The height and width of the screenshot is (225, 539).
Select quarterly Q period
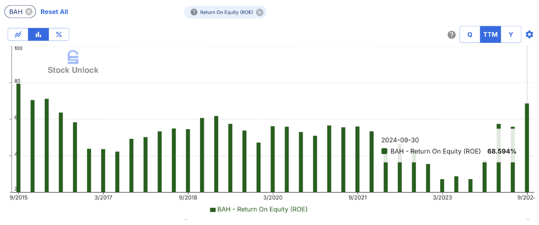470,35
